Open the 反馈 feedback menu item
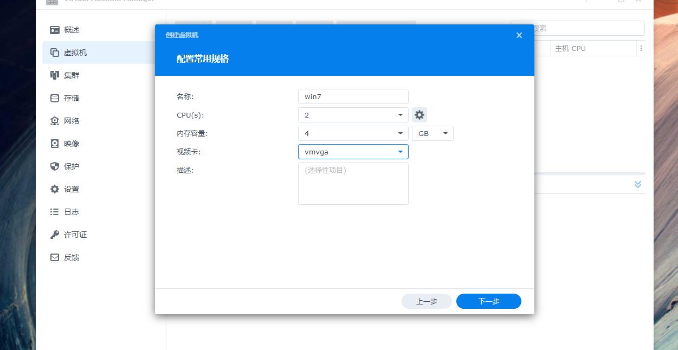The image size is (678, 350). [72, 257]
